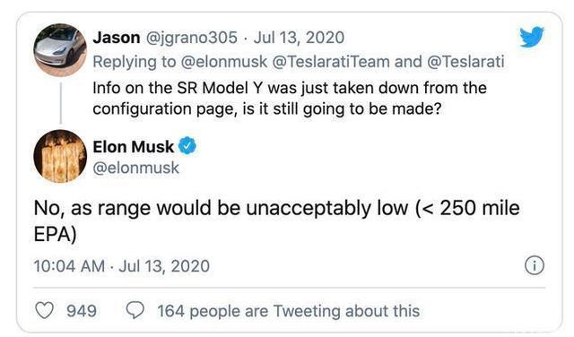Open the @TeslaratiTeam mention link
Image resolution: width=574 pixels, height=337 pixels.
point(331,62)
